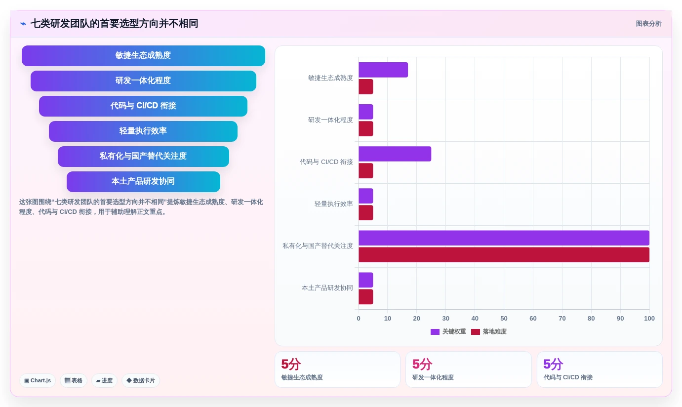The height and width of the screenshot is (407, 682).
Task: Click the 数据卡片 tag chip
Action: pos(141,381)
